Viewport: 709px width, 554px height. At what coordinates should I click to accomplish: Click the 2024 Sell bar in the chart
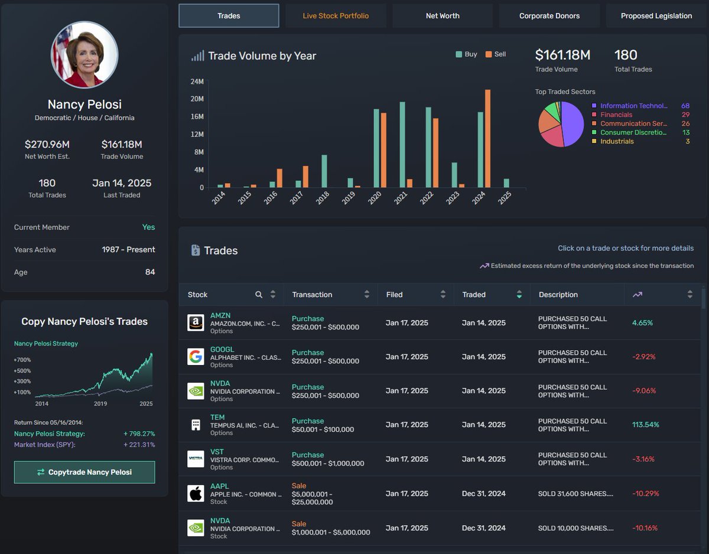(487, 139)
